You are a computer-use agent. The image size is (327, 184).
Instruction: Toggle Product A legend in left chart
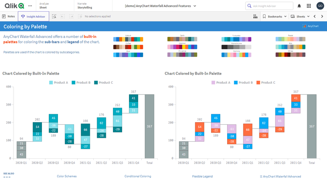coord(59,82)
